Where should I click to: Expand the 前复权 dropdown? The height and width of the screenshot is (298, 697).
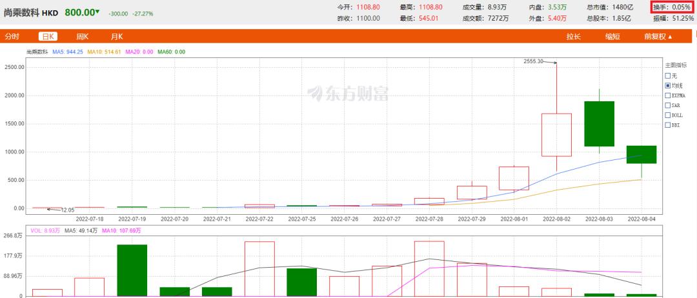point(658,36)
